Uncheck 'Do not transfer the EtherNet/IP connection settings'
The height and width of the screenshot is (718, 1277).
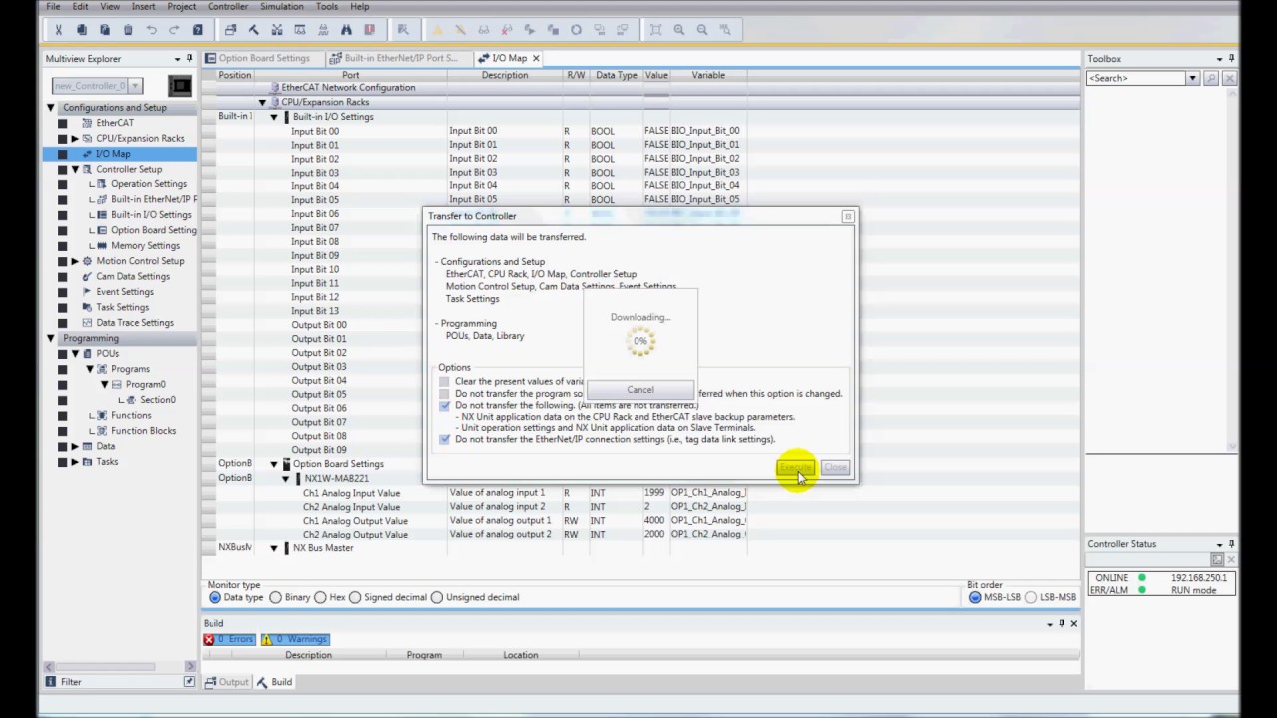point(445,439)
